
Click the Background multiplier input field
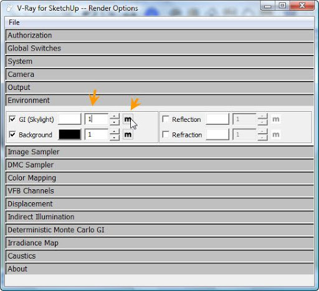(97, 134)
